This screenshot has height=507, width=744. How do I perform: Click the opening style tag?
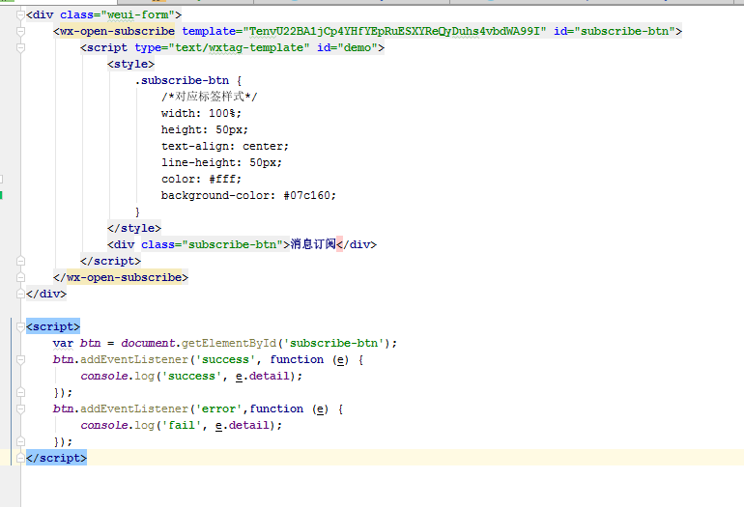coord(131,64)
